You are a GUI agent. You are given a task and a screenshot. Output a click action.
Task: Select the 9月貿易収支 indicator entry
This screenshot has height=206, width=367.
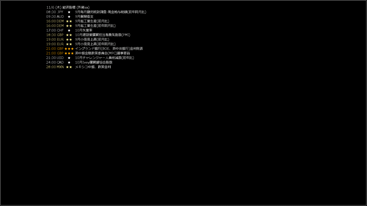(x=84, y=16)
